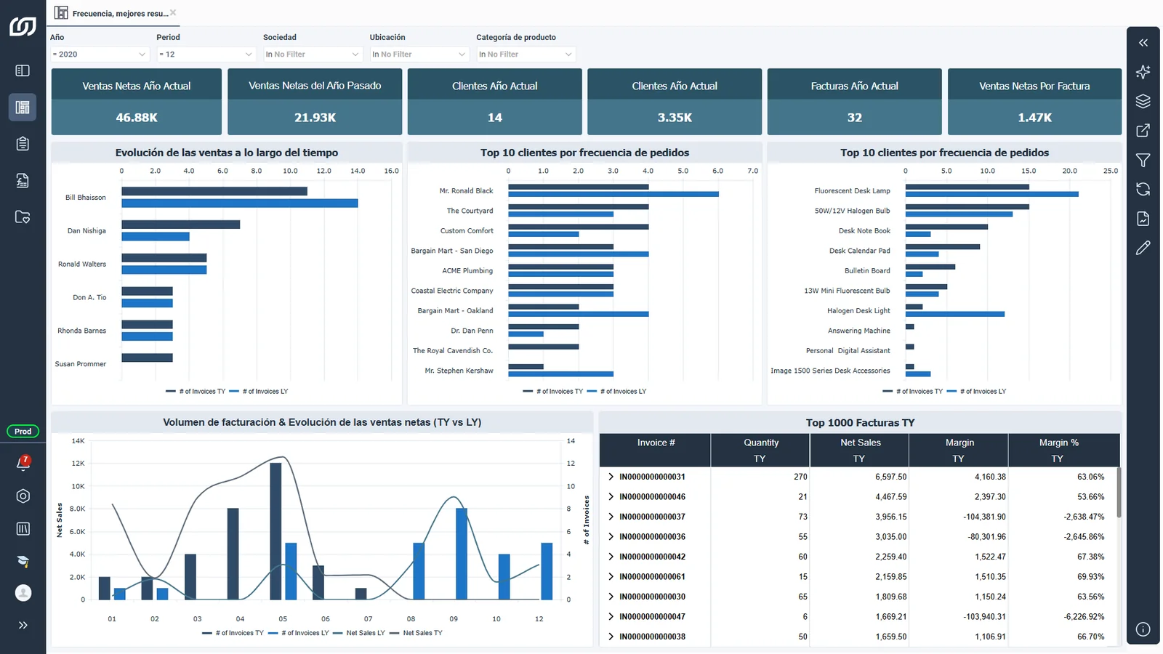Open the user profile avatar
The image size is (1163, 654).
point(23,593)
